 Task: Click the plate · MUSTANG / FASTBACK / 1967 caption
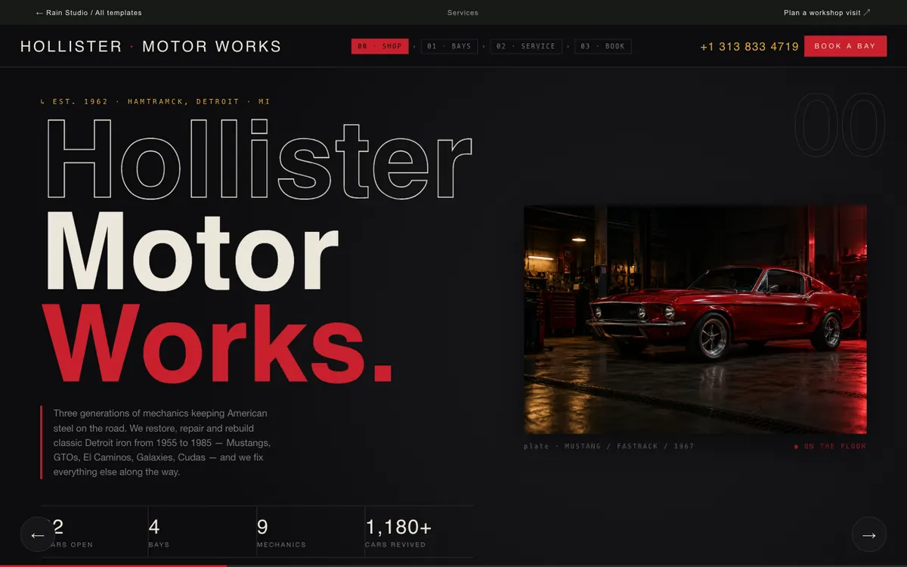(x=609, y=447)
